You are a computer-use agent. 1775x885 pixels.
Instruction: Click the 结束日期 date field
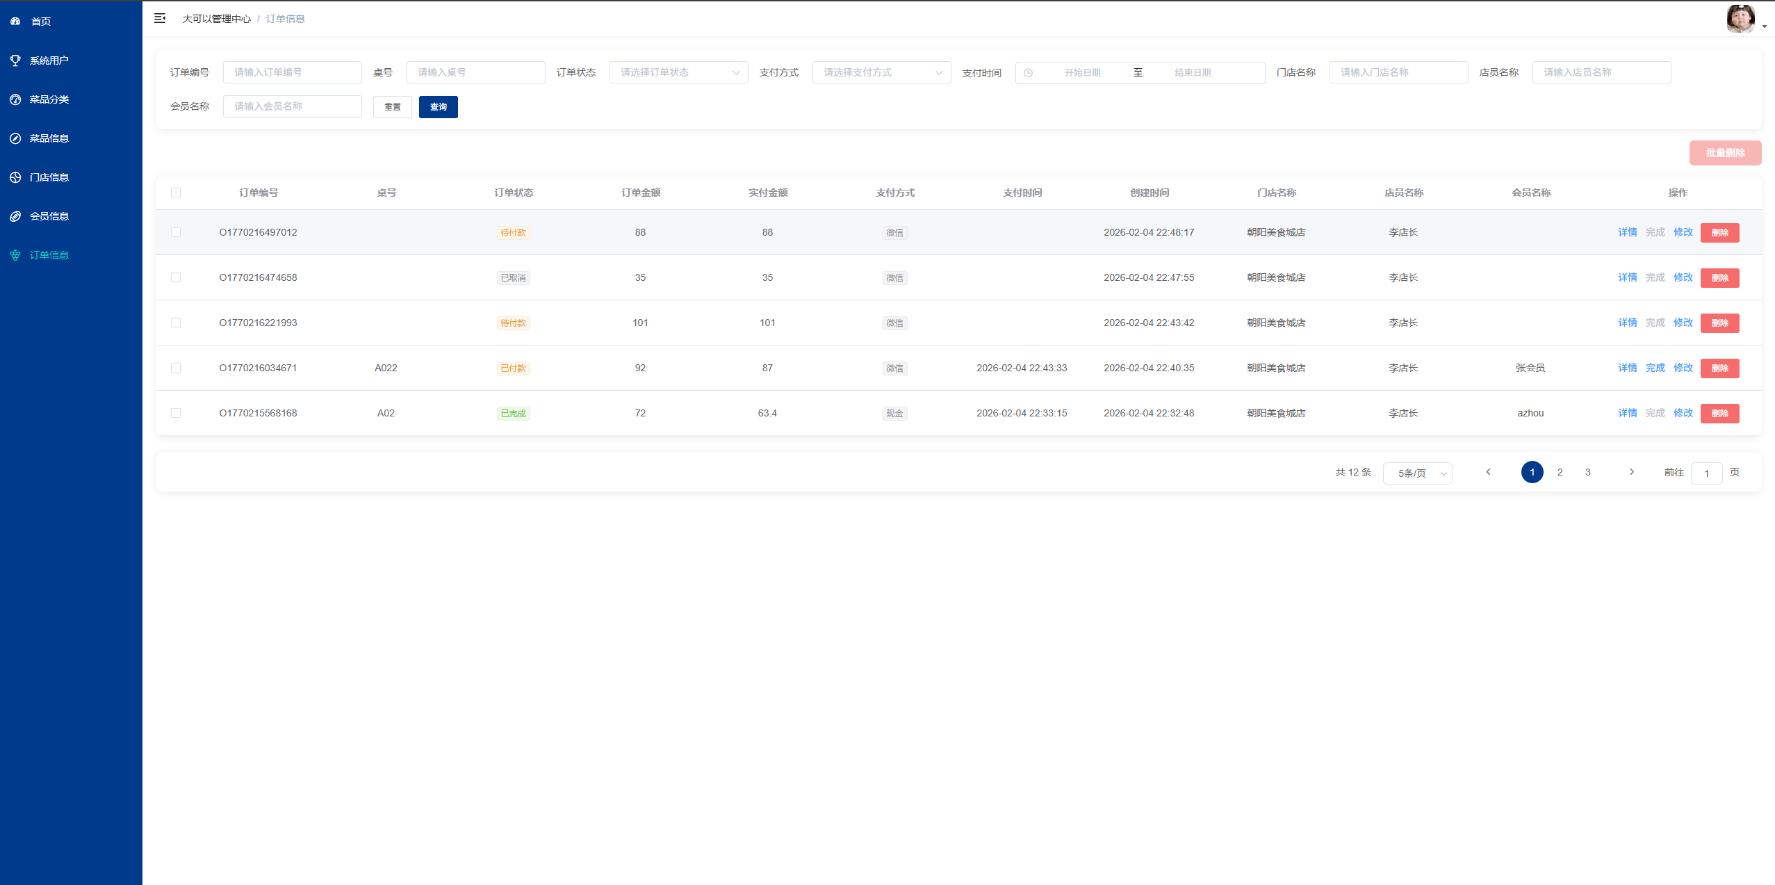1193,73
